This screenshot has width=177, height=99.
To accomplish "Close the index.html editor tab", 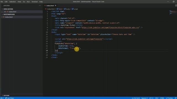I will [56, 5].
